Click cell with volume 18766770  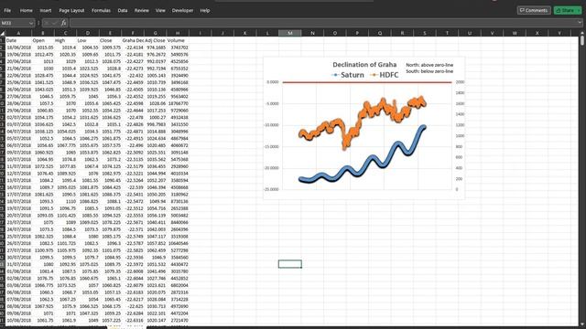tap(178, 103)
